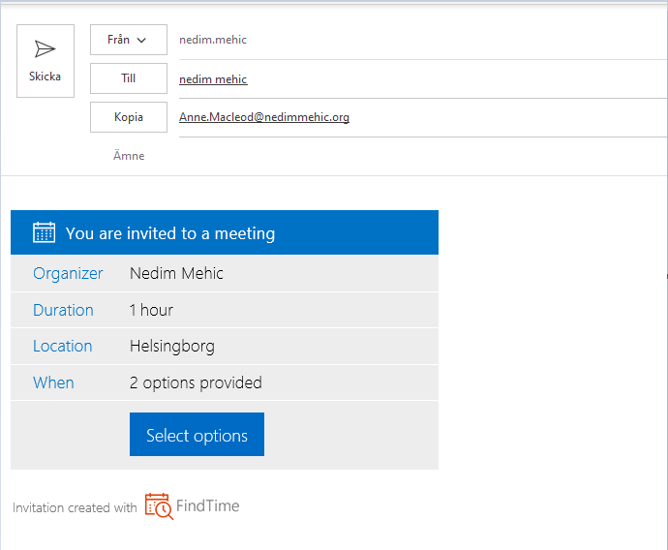This screenshot has width=668, height=550.
Task: Click the nedim.mehic sender address
Action: tap(213, 40)
